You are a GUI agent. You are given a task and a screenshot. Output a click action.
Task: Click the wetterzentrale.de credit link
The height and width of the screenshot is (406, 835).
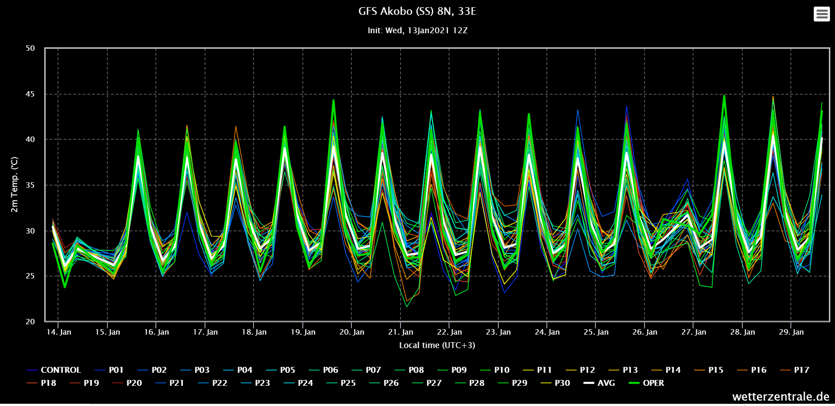(x=780, y=397)
